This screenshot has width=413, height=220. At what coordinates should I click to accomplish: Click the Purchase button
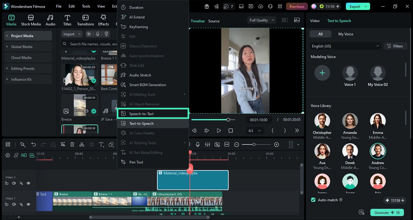(x=297, y=6)
